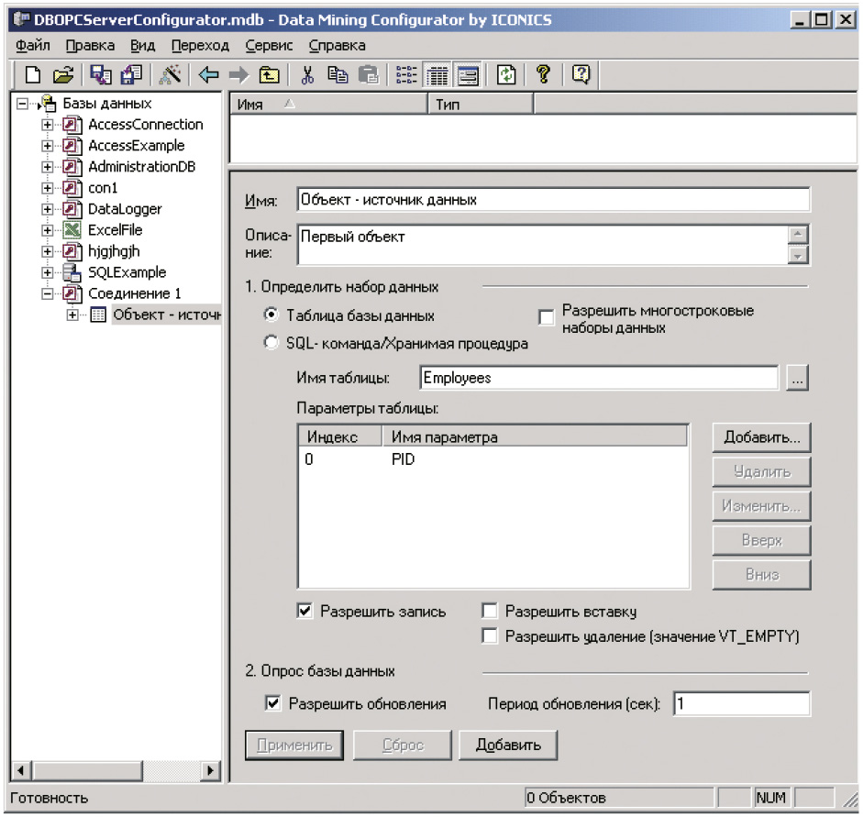This screenshot has width=863, height=817.
Task: Open the Сервис menu
Action: [269, 46]
